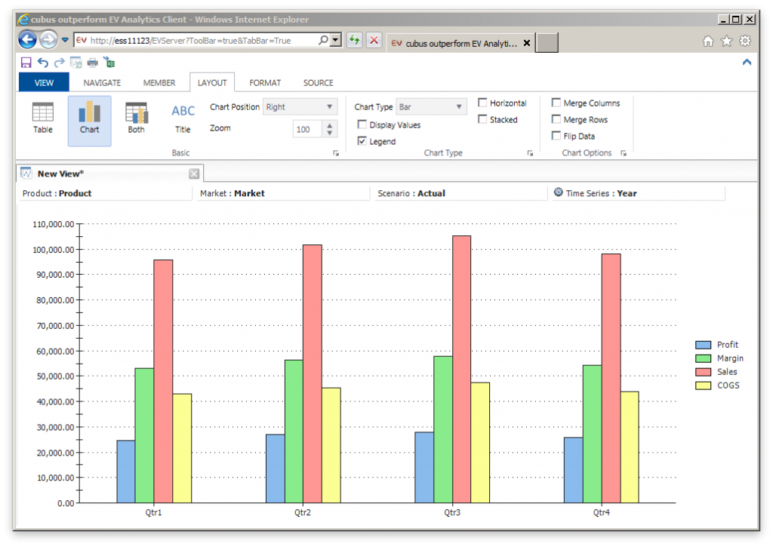
Task: Click the Undo icon
Action: (x=42, y=63)
